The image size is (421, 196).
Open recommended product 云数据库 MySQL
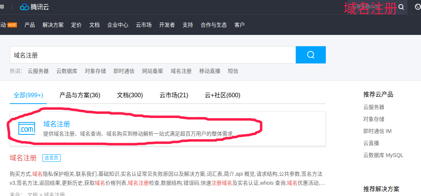tap(383, 155)
